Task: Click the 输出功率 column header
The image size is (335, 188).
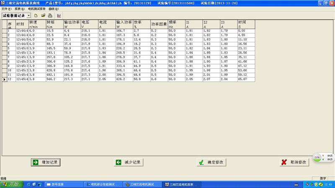Action: click(72, 24)
